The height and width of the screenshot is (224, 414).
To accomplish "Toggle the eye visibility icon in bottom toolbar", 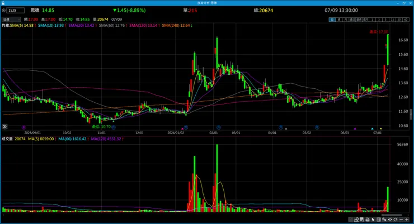I will point(390,220).
